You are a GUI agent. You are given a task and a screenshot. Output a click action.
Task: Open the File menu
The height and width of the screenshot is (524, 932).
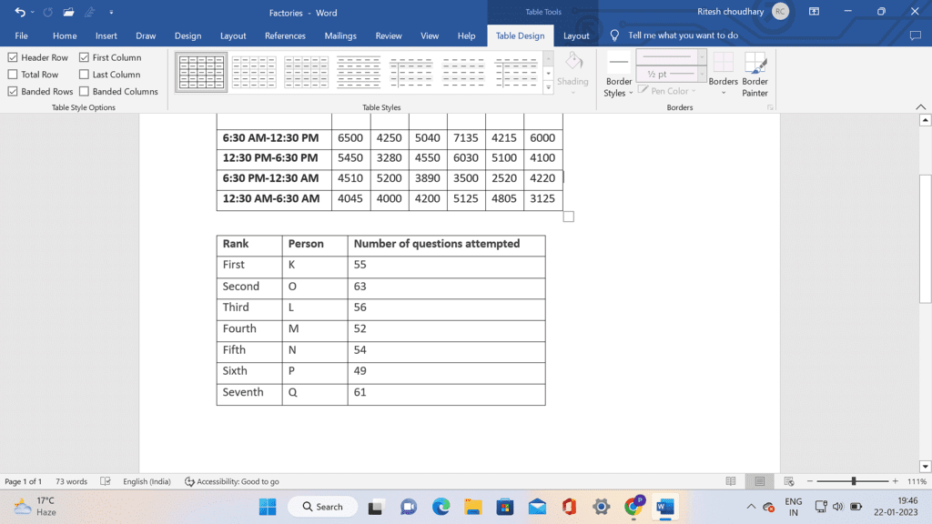[x=22, y=35]
